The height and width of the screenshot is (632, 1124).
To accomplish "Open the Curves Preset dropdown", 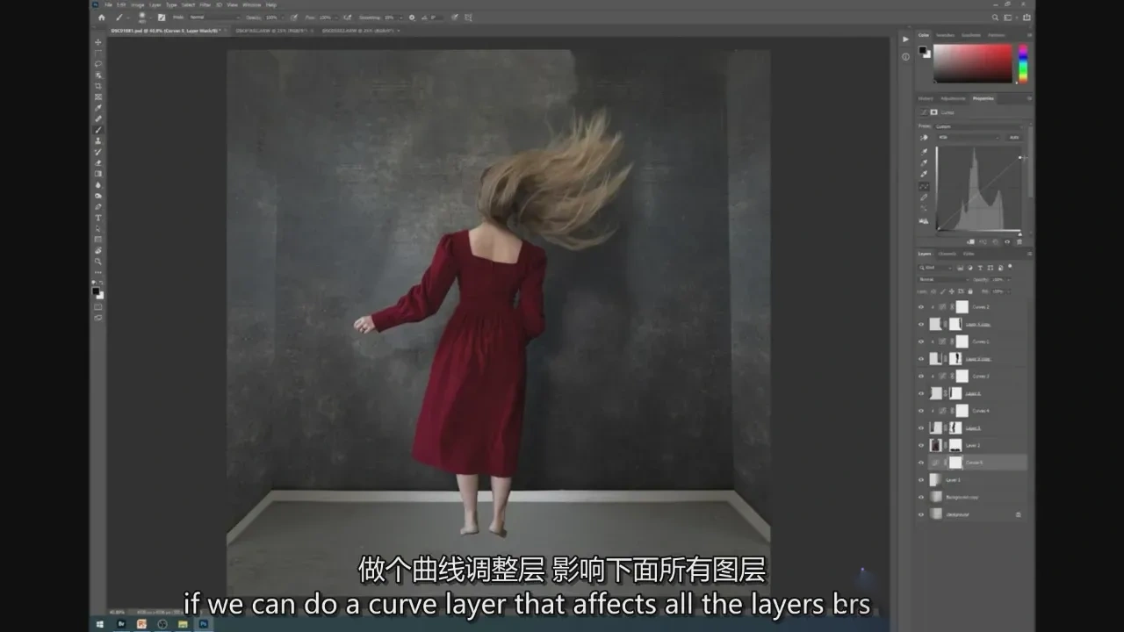I will click(979, 126).
